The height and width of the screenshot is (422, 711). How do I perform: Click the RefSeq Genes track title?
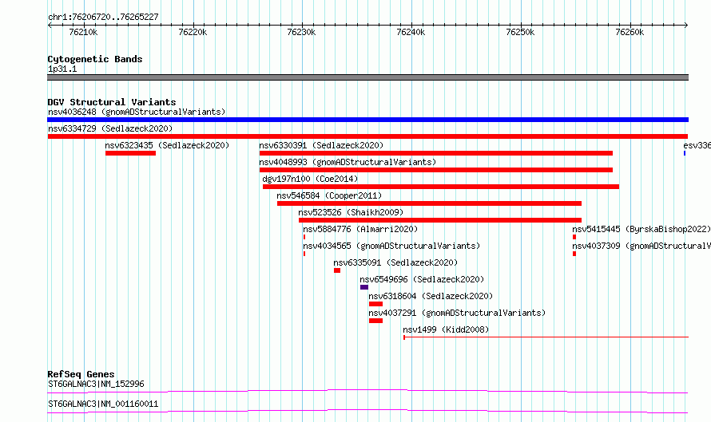point(81,374)
